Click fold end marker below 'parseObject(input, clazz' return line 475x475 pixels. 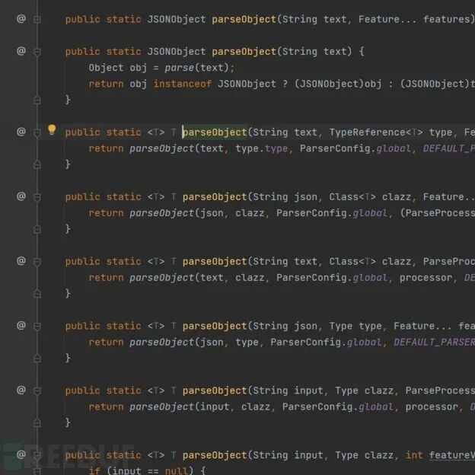[37, 422]
